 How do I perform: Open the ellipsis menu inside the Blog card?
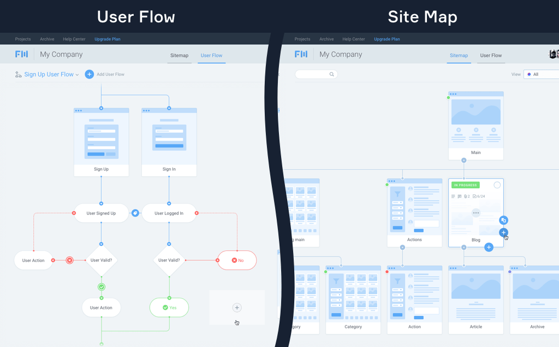[476, 212]
